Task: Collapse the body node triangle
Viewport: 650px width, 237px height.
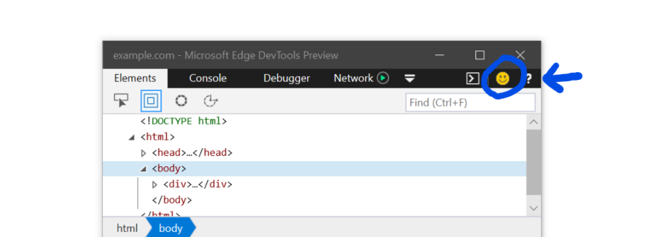Action: (143, 169)
